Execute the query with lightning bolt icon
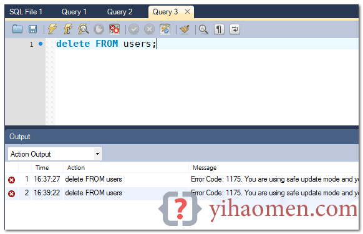The image size is (363, 234). 52,29
